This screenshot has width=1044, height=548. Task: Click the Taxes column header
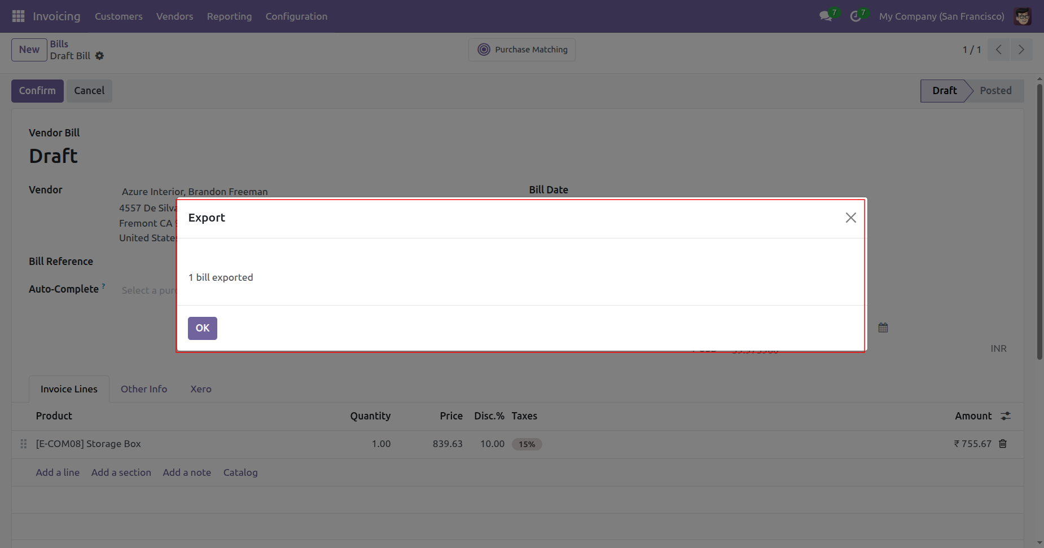(x=524, y=416)
